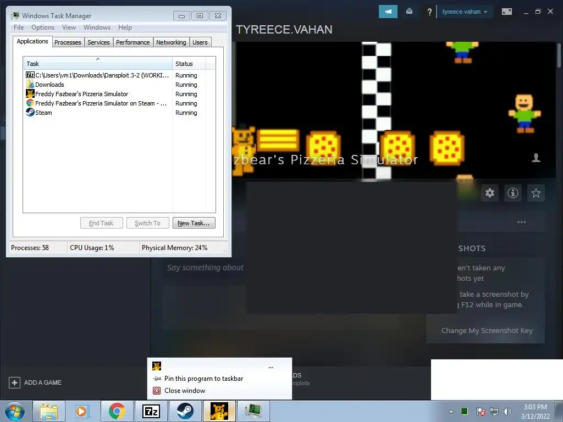Click the TYREECE.VAHAN Steam nav heading

click(284, 30)
